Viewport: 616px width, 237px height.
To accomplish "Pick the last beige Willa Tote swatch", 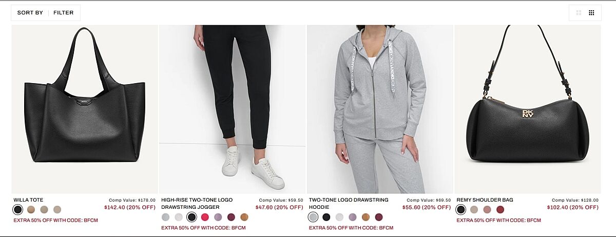I will pyautogui.click(x=57, y=209).
